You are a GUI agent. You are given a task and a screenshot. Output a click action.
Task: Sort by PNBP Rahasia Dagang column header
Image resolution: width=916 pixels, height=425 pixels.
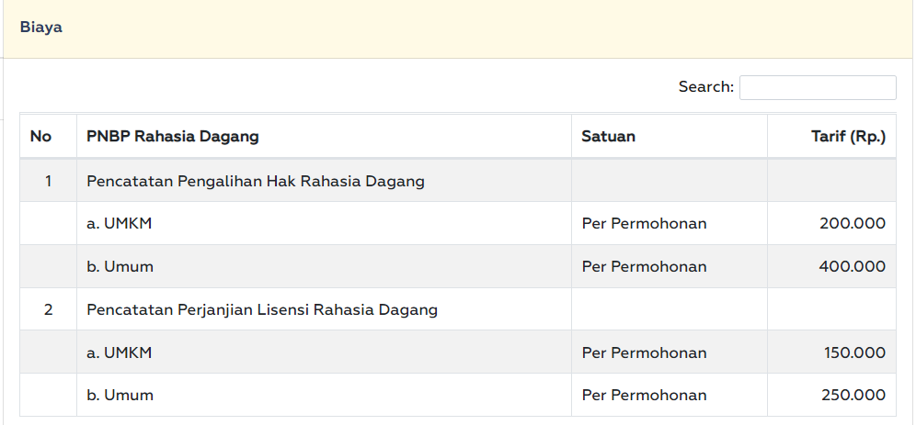173,137
